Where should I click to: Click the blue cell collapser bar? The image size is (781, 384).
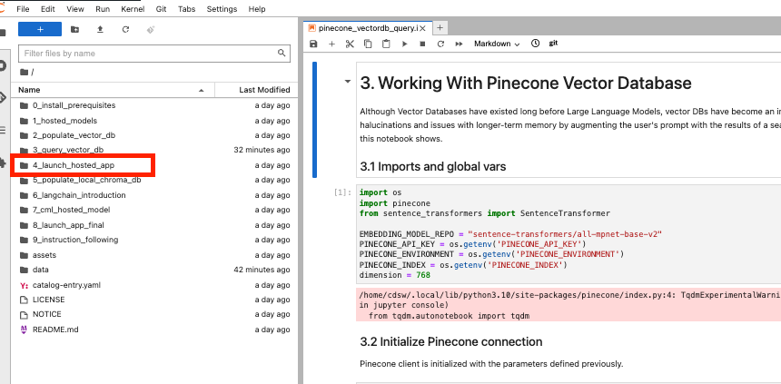point(314,120)
